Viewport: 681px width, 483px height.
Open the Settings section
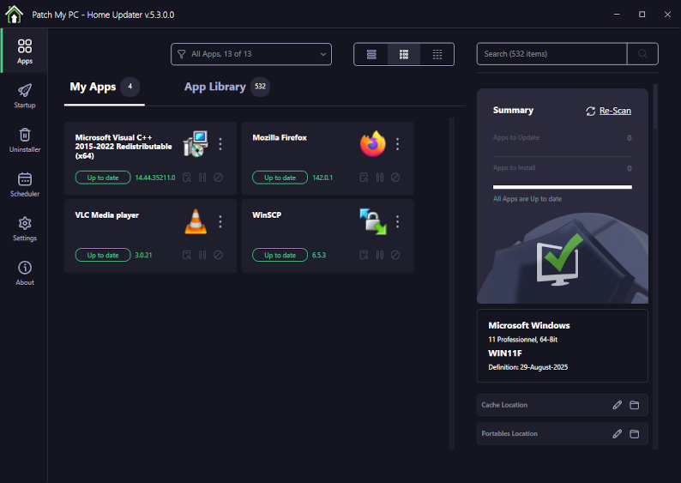25,228
